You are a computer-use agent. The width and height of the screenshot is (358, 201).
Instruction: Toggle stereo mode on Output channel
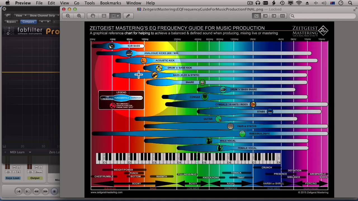click(x=30, y=172)
